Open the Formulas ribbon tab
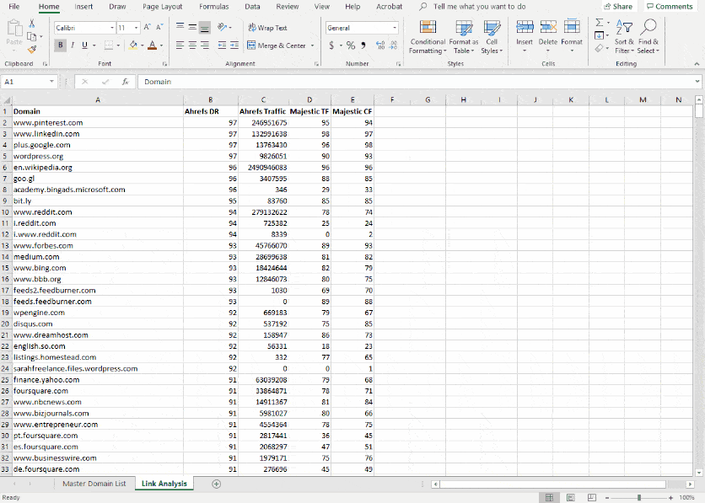This screenshot has height=503, width=705. point(214,7)
